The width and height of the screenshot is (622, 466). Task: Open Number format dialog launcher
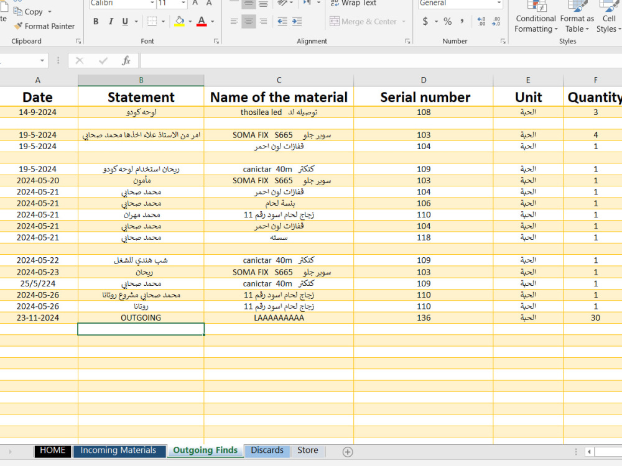503,41
